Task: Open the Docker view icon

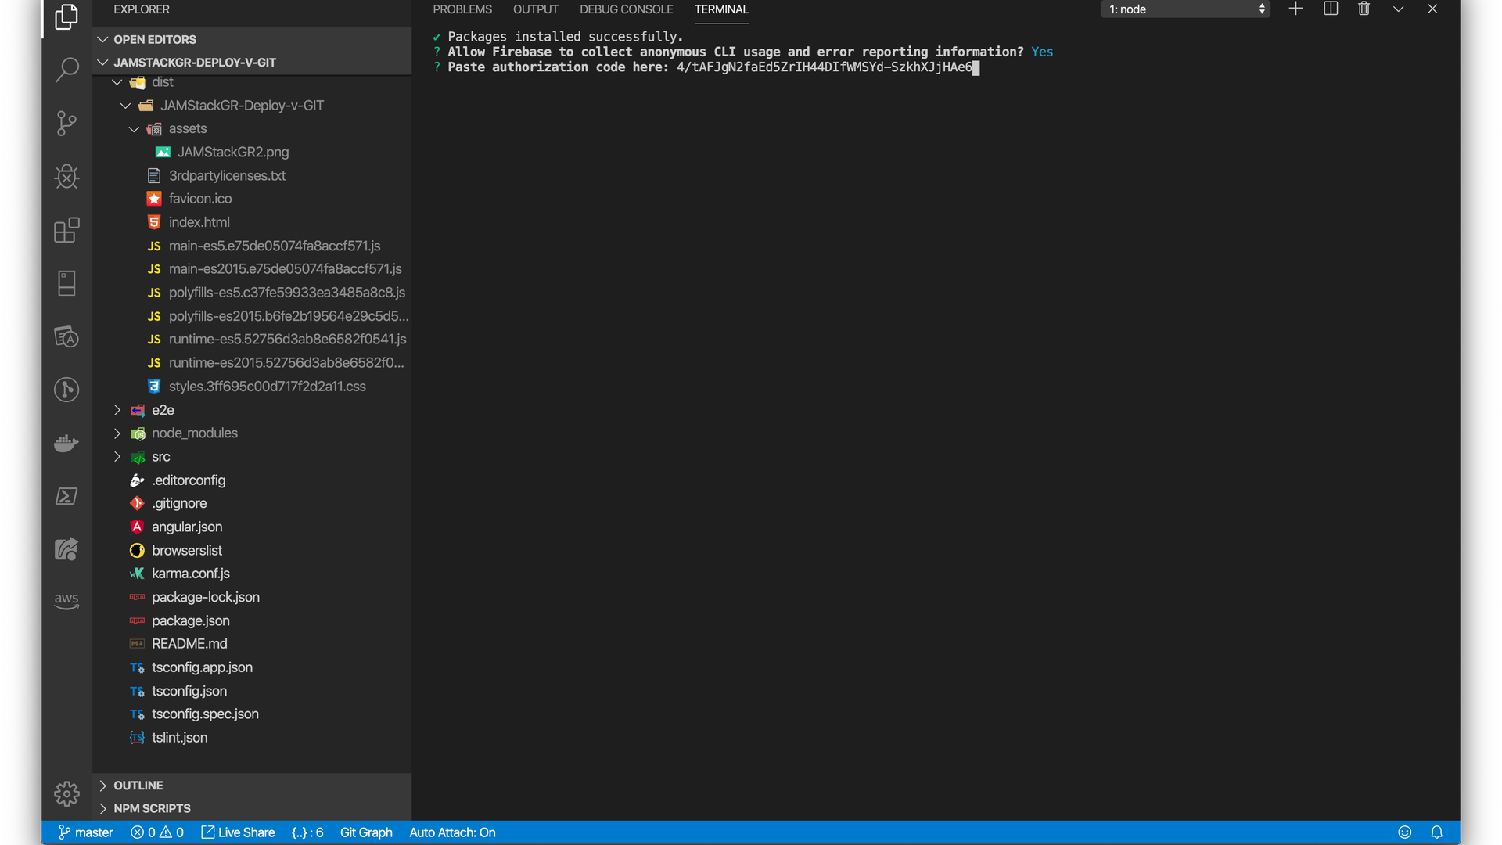Action: click(x=66, y=443)
